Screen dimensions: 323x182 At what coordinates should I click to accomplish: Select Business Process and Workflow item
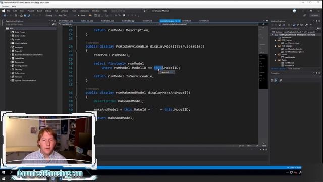29,55
